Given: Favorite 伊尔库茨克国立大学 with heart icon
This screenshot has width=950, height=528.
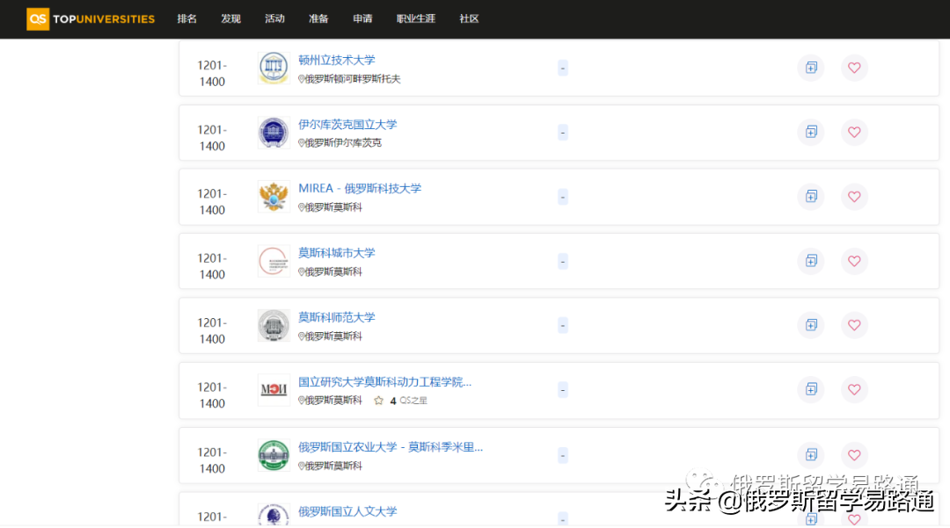Looking at the screenshot, I should [854, 132].
